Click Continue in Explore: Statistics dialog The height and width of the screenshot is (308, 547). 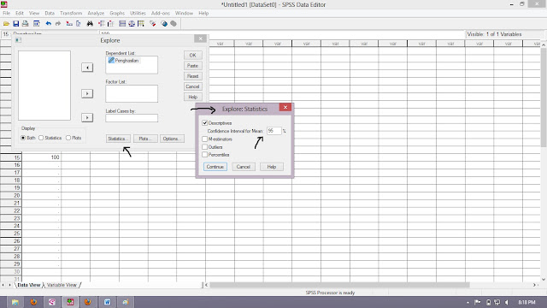coord(215,167)
